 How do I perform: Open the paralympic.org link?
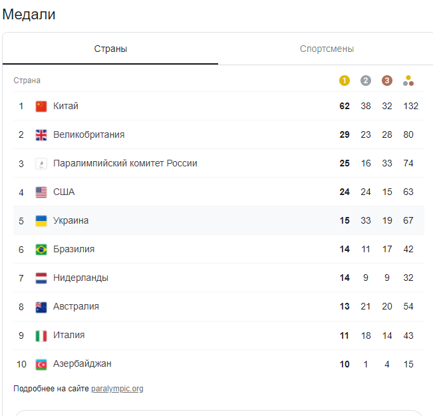click(x=117, y=389)
